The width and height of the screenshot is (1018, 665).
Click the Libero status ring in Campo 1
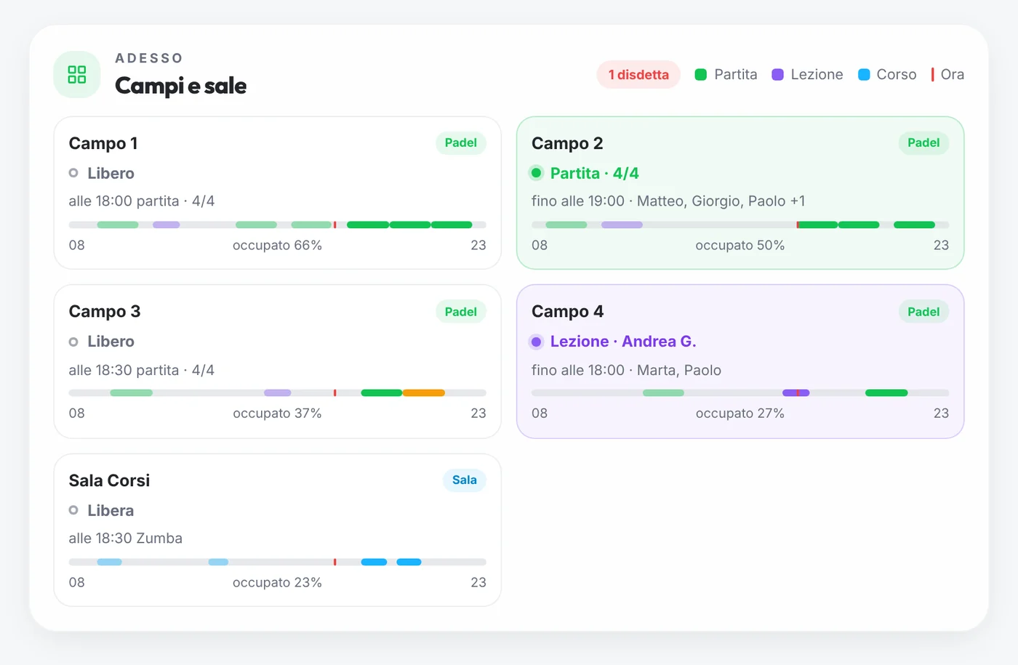click(73, 173)
